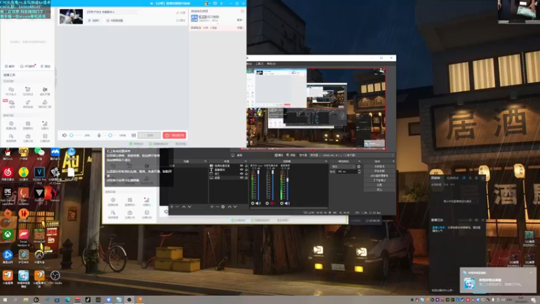Remove selected source with the OBS minus icon
The image size is (540, 304).
(x=217, y=207)
